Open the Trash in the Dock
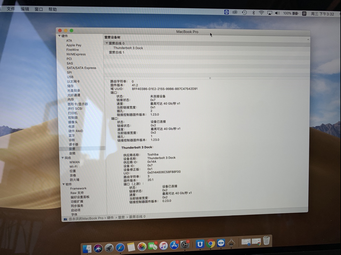341x255 pixels. (x=266, y=241)
